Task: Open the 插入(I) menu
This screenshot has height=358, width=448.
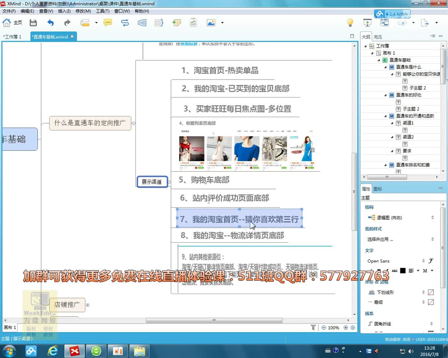Action: [x=64, y=11]
